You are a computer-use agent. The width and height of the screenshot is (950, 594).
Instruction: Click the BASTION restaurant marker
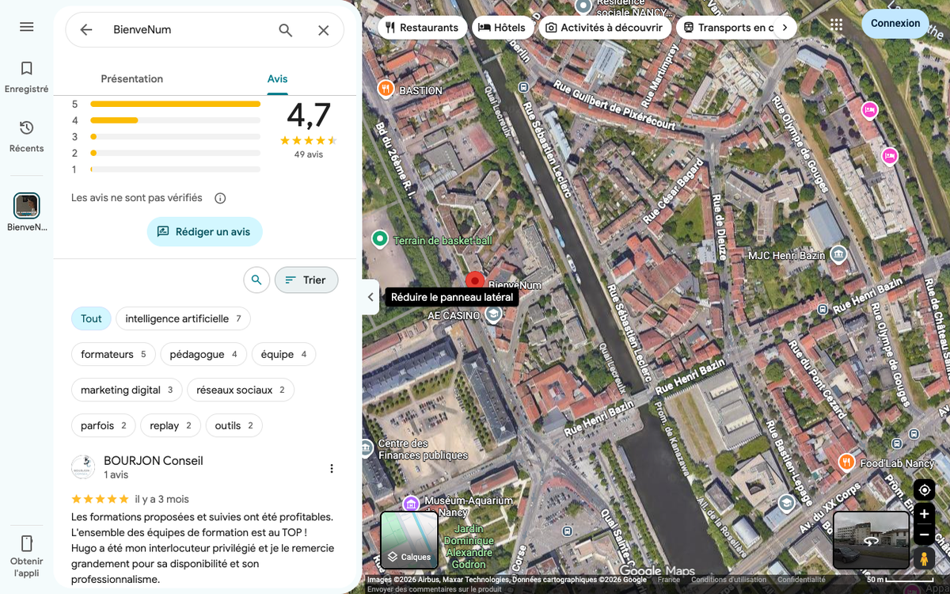[386, 89]
